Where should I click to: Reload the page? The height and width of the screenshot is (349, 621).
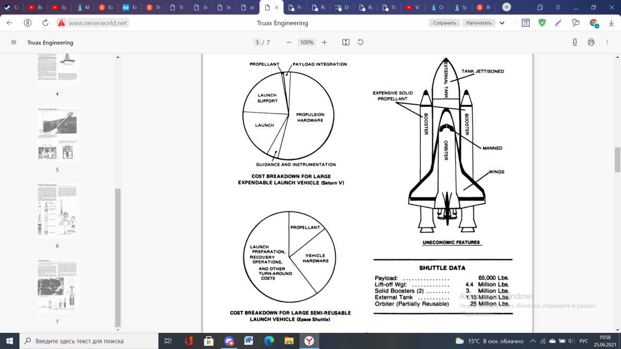click(45, 23)
